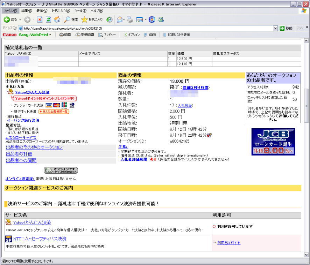Open the 編集(E) menu
The height and width of the screenshot is (265, 310).
[27, 11]
